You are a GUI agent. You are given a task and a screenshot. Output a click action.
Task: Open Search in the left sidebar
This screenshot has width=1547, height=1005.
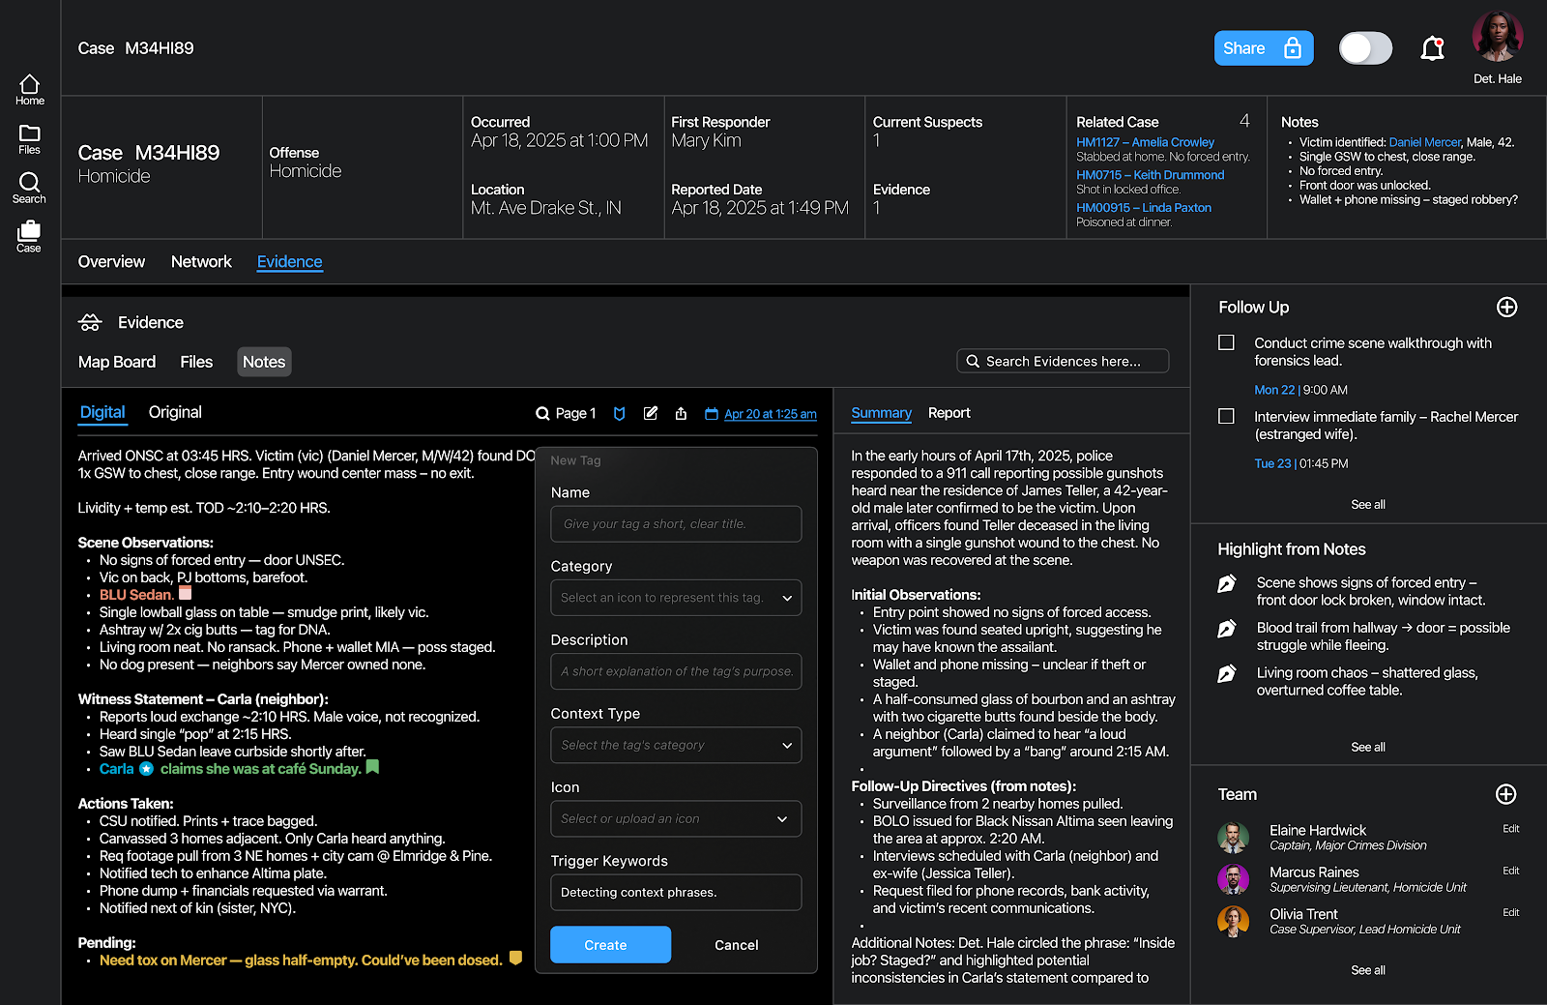(x=29, y=188)
